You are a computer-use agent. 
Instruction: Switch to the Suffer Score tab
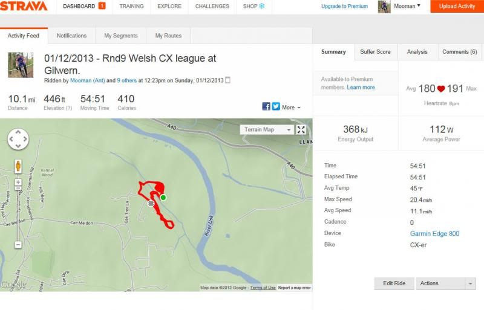[375, 52]
